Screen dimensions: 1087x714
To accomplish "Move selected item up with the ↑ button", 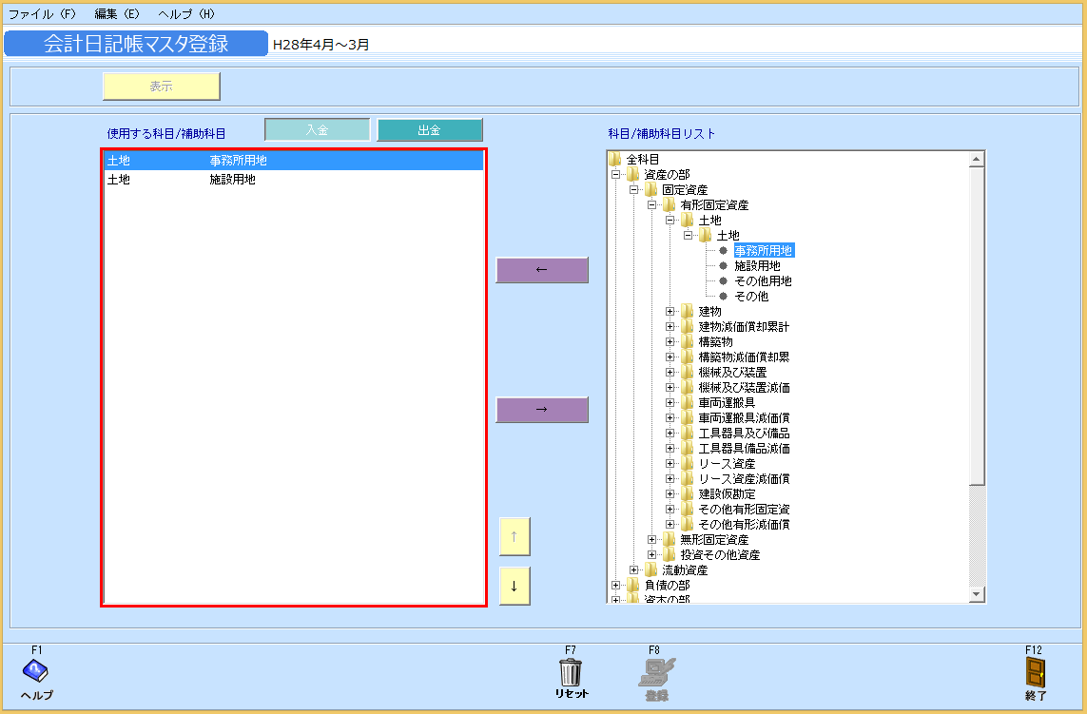I will pyautogui.click(x=514, y=535).
